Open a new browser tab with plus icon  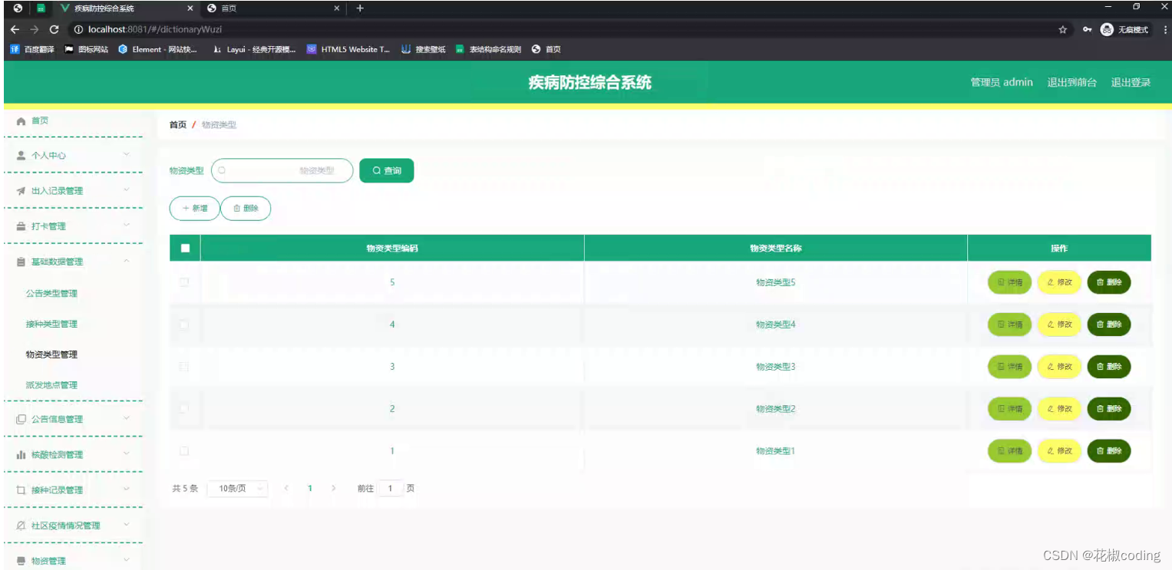tap(360, 8)
